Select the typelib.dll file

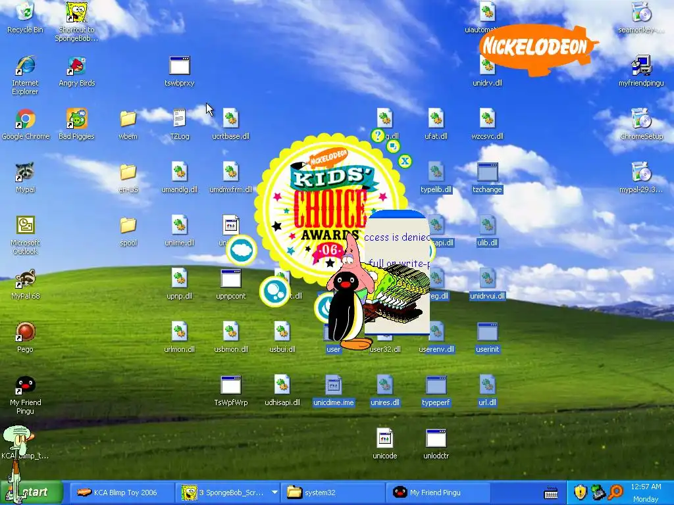coord(436,178)
